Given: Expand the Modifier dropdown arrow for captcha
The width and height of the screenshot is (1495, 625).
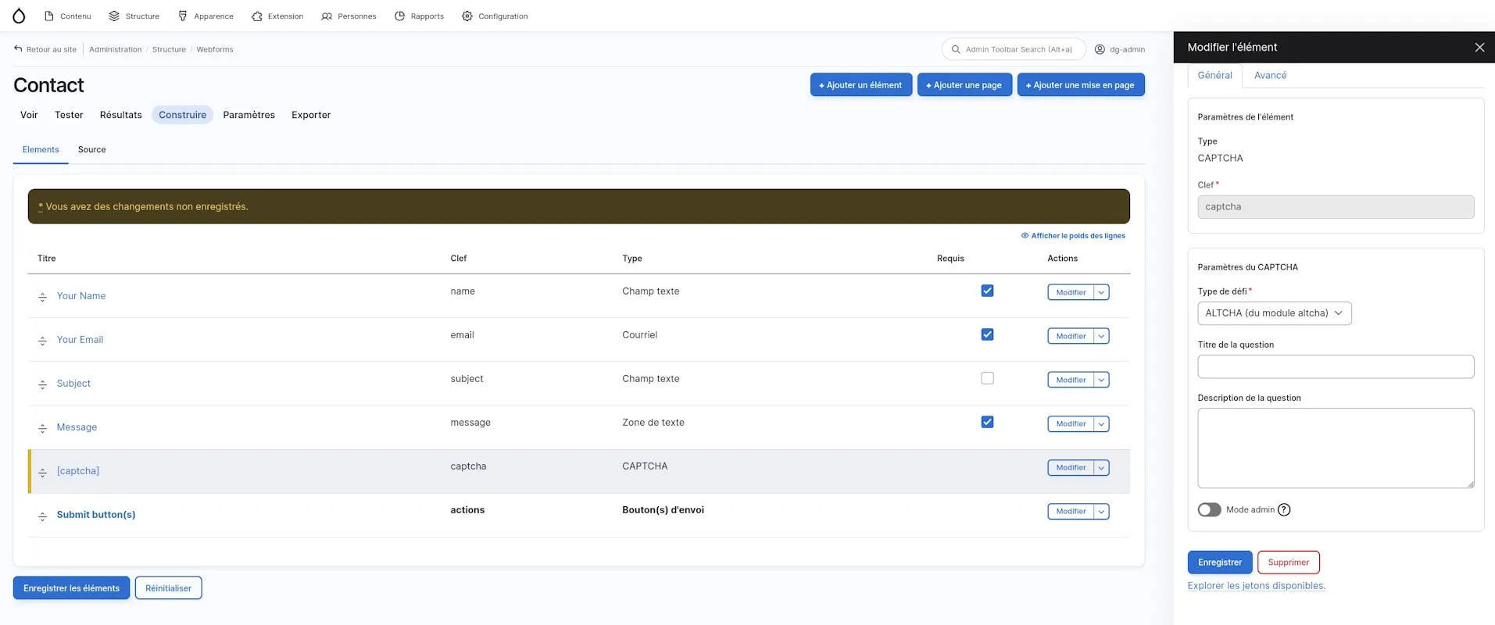Looking at the screenshot, I should (x=1101, y=468).
